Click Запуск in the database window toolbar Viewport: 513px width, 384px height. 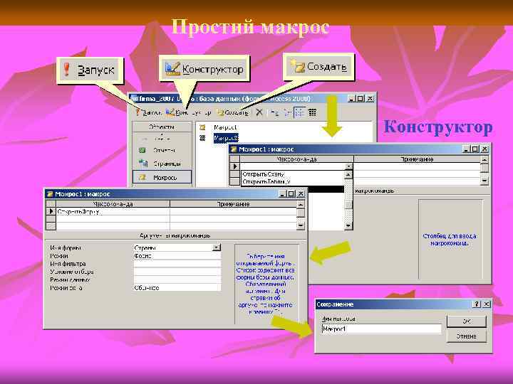pos(148,112)
